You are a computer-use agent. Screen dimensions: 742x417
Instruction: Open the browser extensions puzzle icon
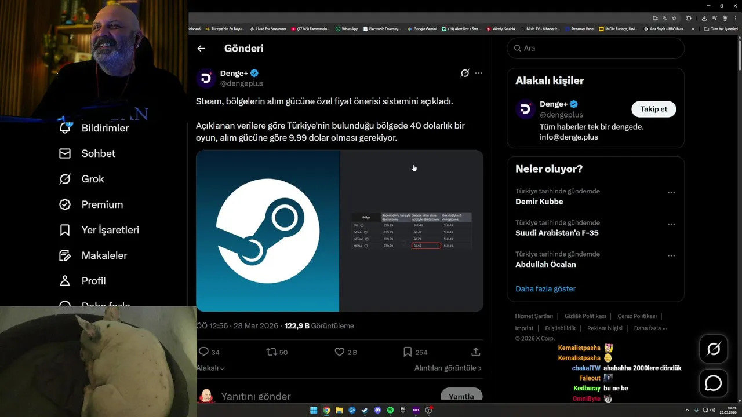(689, 19)
